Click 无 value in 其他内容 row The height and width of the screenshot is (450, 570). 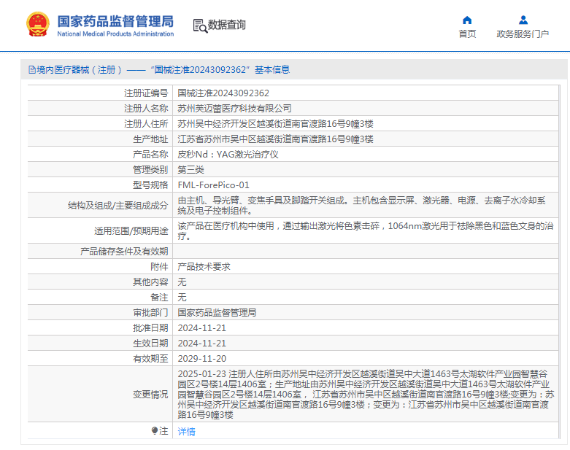tap(182, 282)
